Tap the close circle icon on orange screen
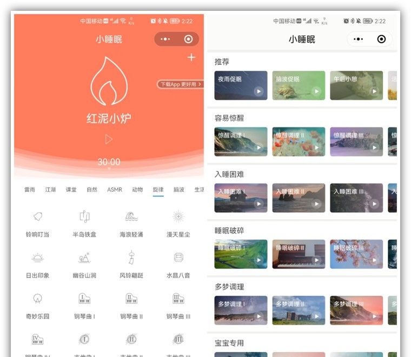411x357 pixels. click(188, 39)
